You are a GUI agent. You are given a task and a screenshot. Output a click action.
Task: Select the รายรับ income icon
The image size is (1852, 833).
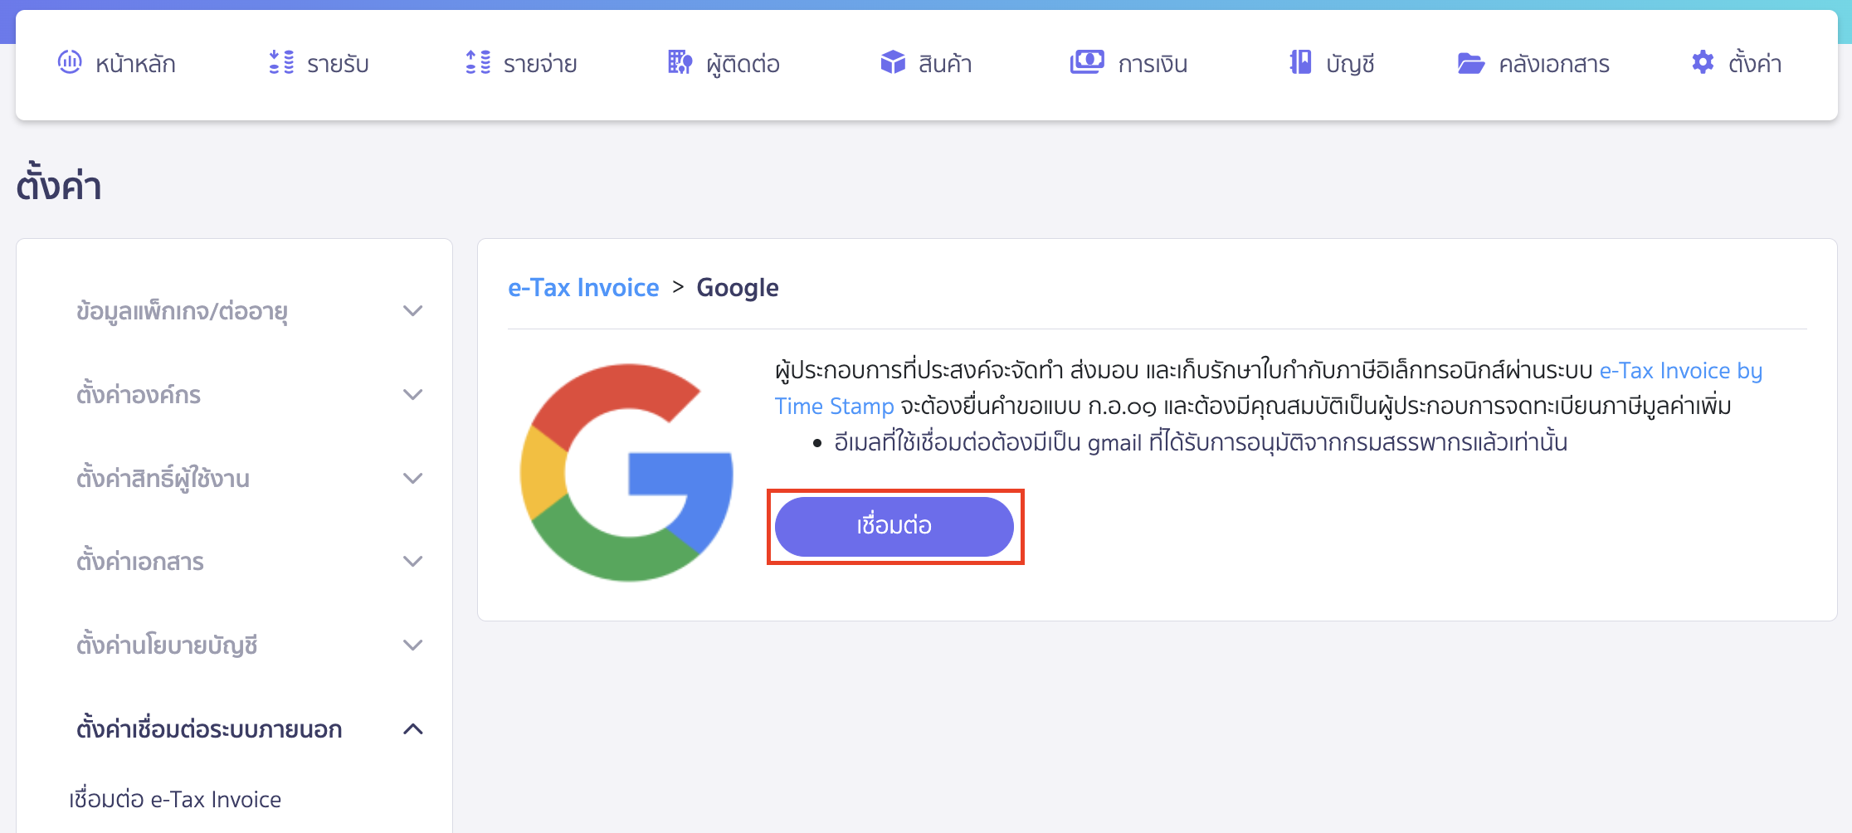281,62
